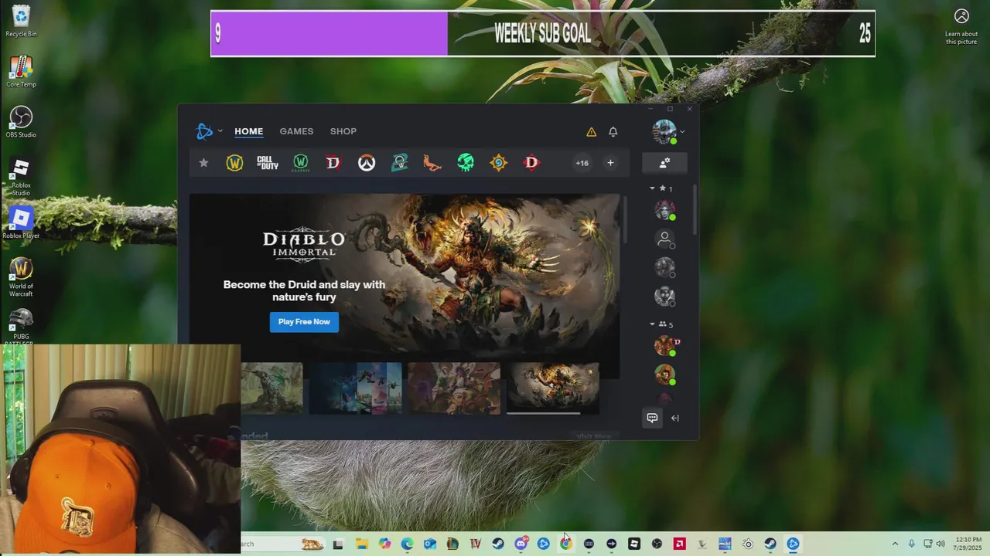
Task: Open the notifications bell
Action: point(613,132)
